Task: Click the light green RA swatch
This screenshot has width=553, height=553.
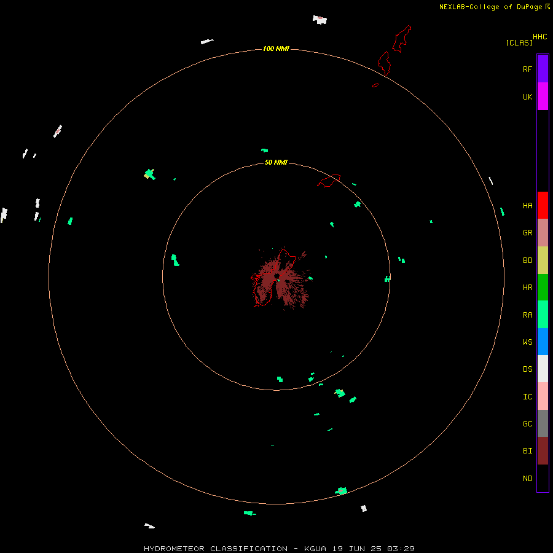Action: [543, 315]
